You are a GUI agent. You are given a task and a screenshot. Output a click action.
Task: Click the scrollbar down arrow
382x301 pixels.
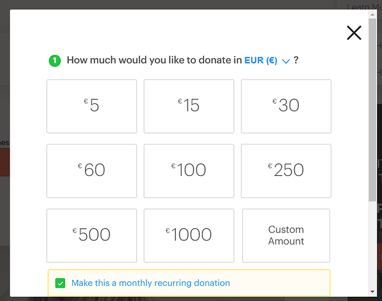point(372,291)
